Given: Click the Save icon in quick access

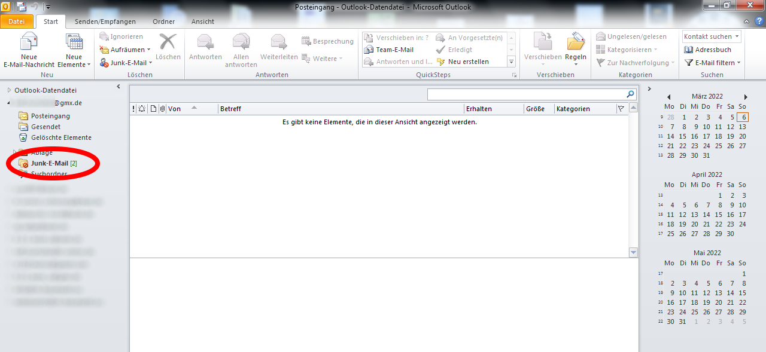Looking at the screenshot, I should [22, 7].
